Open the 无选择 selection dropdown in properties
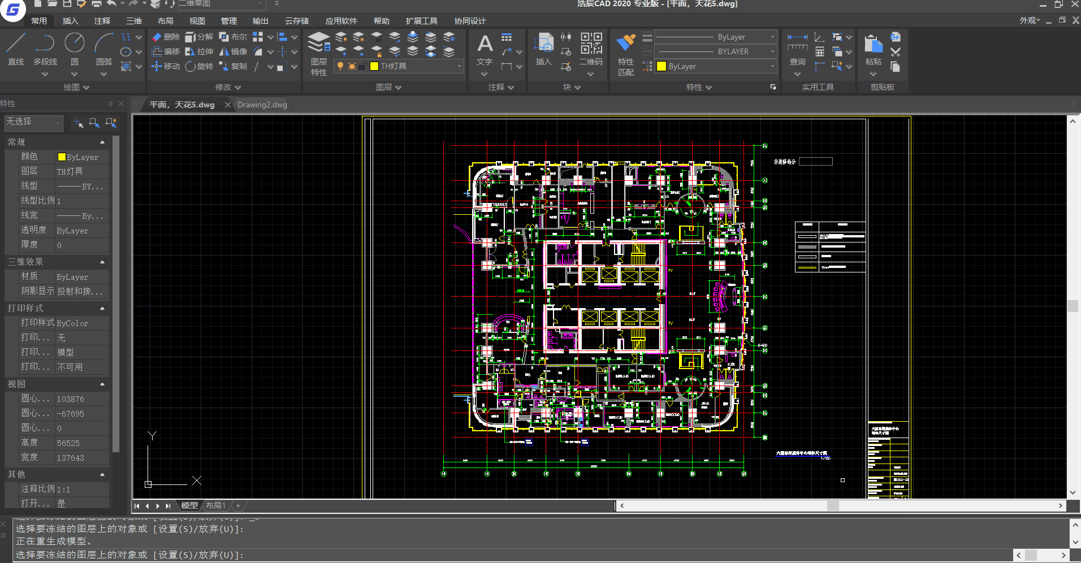Screen dimensions: 1081x563 coord(33,122)
